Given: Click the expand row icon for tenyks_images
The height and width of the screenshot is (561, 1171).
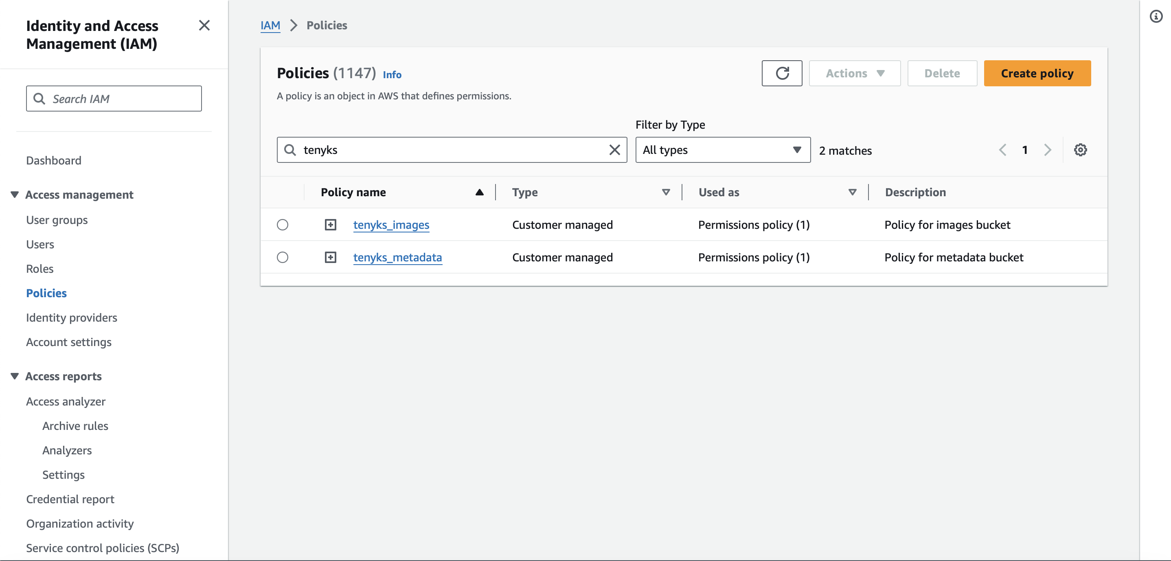Looking at the screenshot, I should click(x=330, y=224).
